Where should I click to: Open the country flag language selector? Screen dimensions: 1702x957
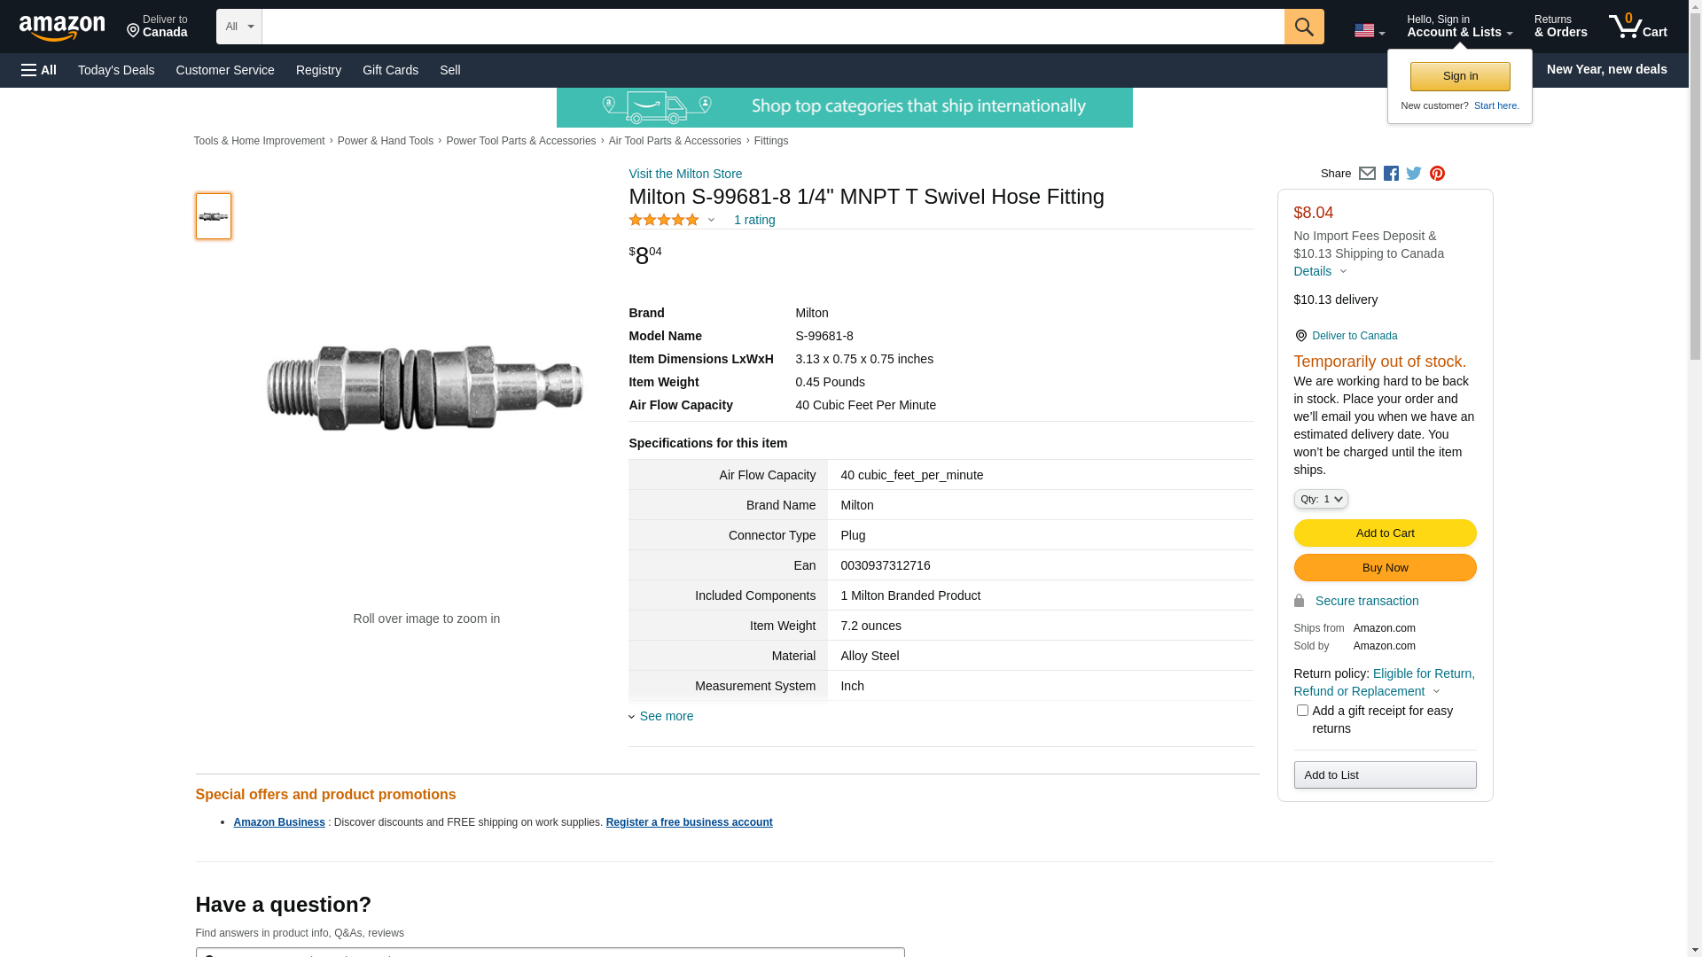coord(1369,31)
